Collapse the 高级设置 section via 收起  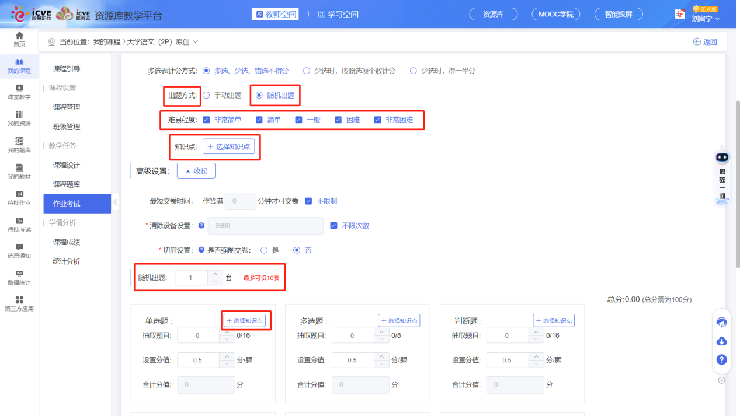click(x=196, y=170)
